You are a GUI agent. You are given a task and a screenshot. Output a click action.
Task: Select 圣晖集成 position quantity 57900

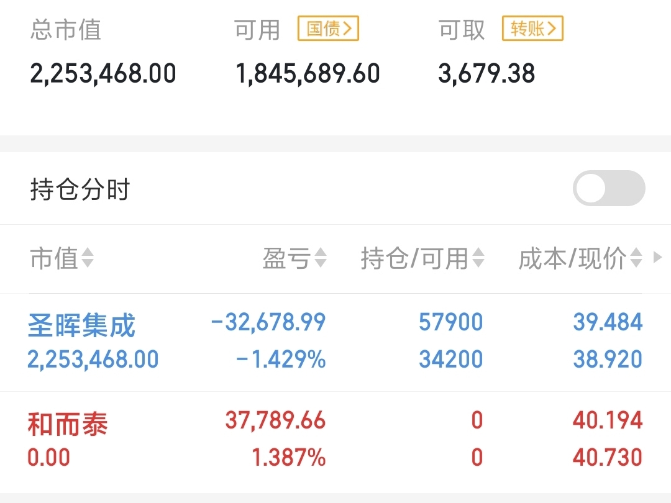tap(451, 322)
